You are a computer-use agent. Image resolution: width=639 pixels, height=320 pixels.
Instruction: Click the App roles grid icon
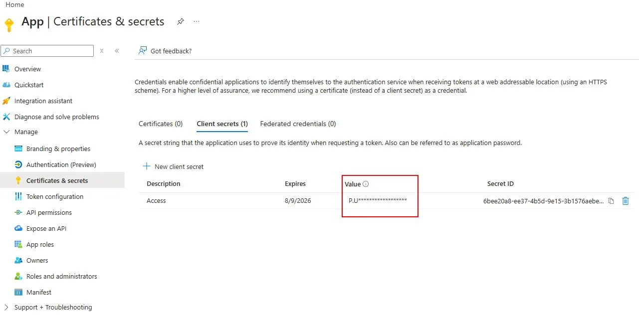[18, 244]
